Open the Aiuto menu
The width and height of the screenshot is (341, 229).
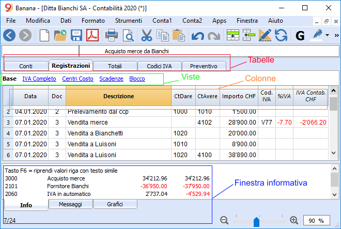pos(275,21)
